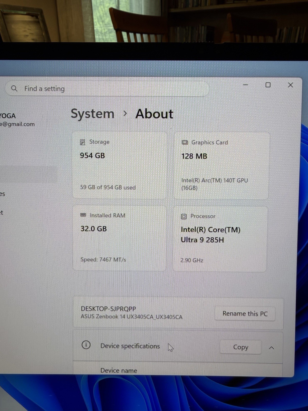
Task: Collapse the Device specifications section
Action: click(271, 348)
